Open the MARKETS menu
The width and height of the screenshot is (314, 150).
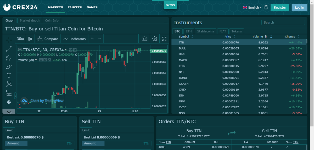[55, 7]
